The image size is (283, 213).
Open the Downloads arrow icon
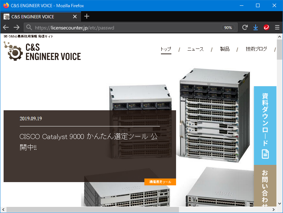click(x=256, y=27)
